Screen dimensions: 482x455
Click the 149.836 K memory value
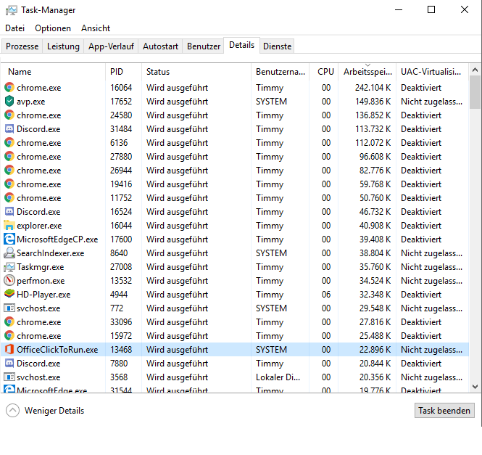[373, 101]
